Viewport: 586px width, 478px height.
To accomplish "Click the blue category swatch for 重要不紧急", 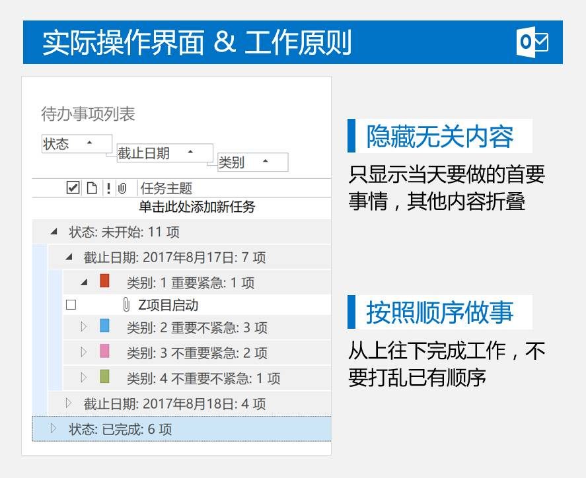I will (x=104, y=325).
